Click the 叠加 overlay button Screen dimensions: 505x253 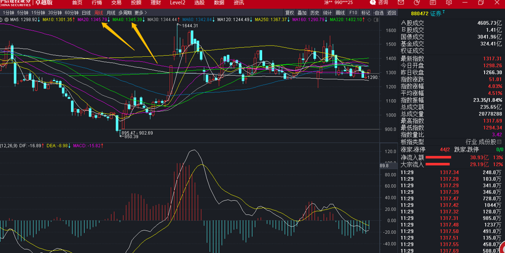pyautogui.click(x=302, y=13)
